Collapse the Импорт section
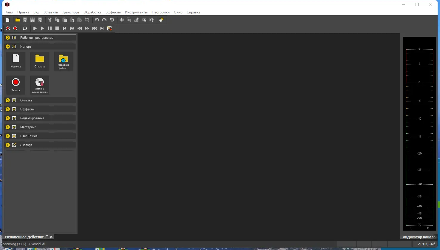Screen dimensions: 440x250 point(8,47)
